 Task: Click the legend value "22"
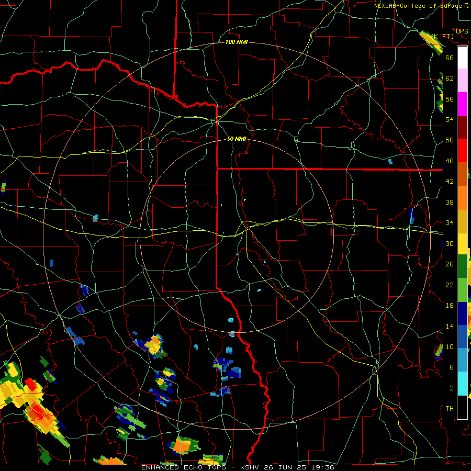tap(450, 285)
